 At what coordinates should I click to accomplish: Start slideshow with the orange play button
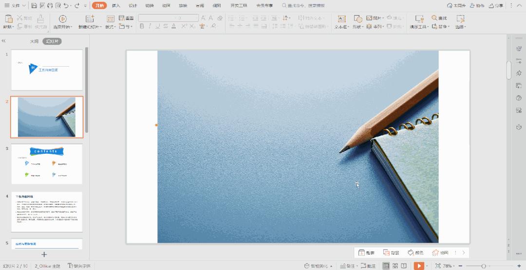(x=418, y=266)
